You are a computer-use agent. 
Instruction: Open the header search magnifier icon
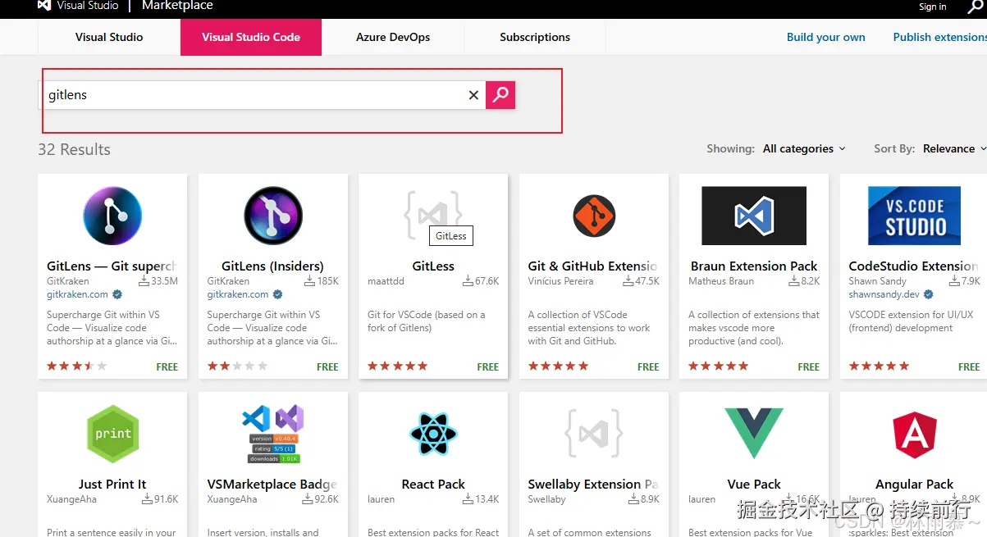(x=976, y=7)
